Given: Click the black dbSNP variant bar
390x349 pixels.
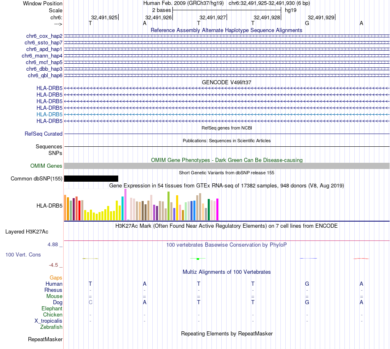Looking at the screenshot, I should (x=91, y=178).
